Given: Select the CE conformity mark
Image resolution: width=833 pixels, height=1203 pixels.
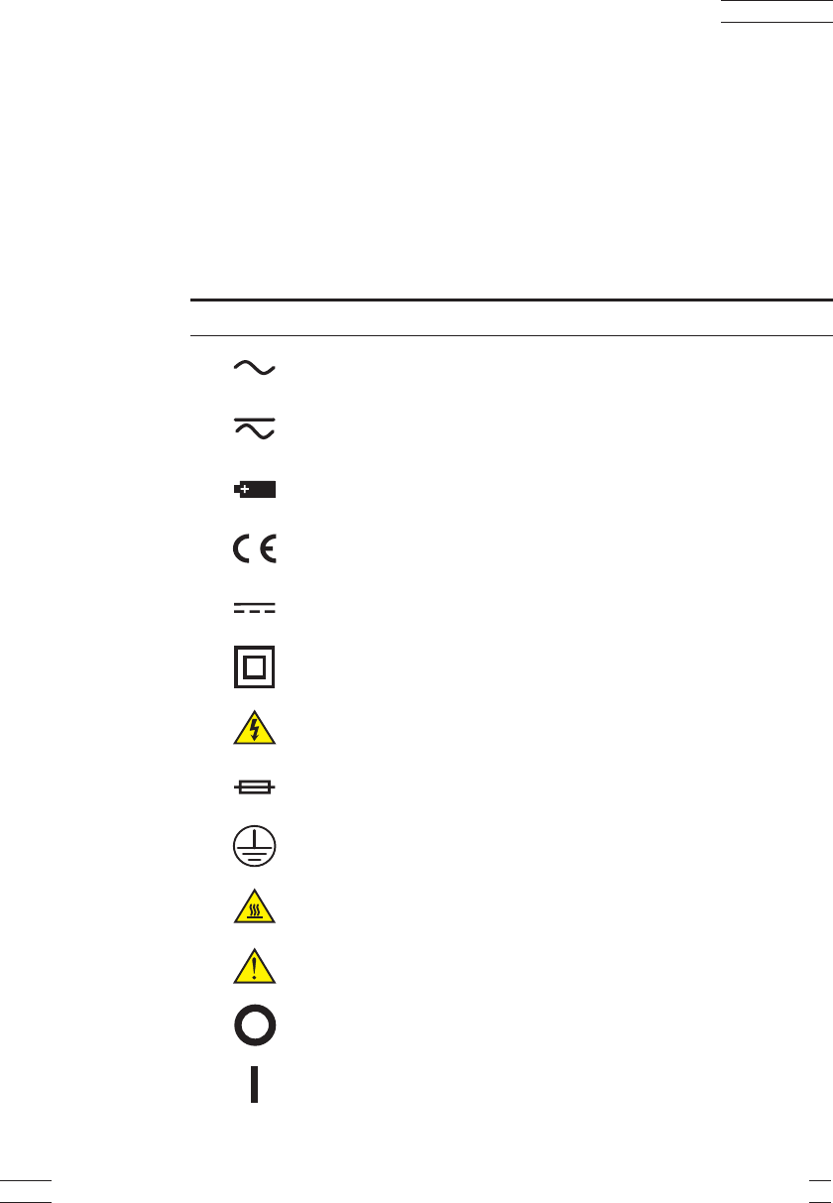Looking at the screenshot, I should [x=255, y=548].
